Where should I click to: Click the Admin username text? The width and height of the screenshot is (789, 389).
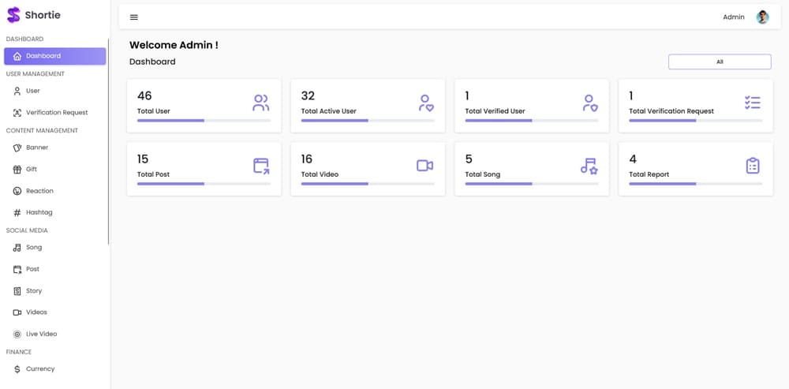click(733, 17)
